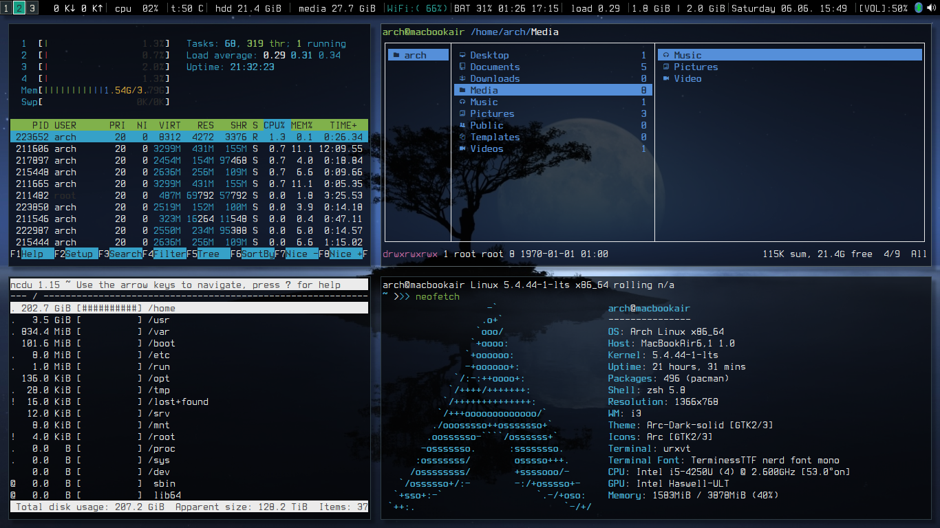Sort htop by the VIRT column header
This screenshot has width=940, height=528.
[169, 125]
